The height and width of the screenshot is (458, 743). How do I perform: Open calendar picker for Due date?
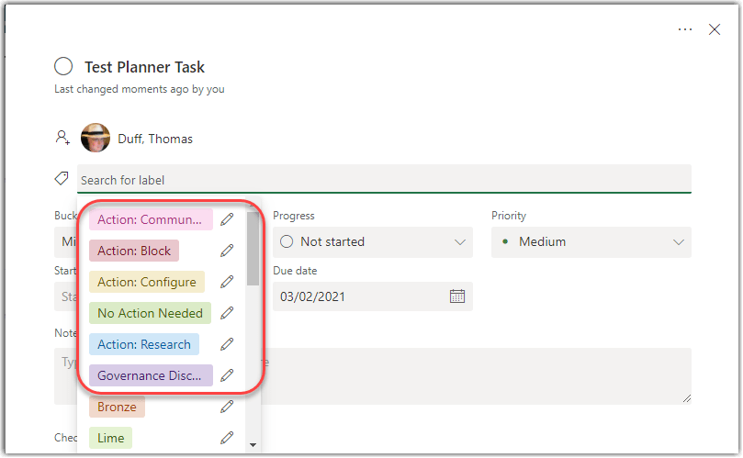[456, 296]
